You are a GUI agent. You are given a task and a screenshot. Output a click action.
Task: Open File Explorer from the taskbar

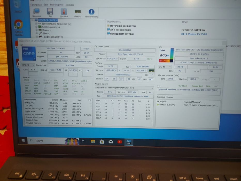click(93, 141)
